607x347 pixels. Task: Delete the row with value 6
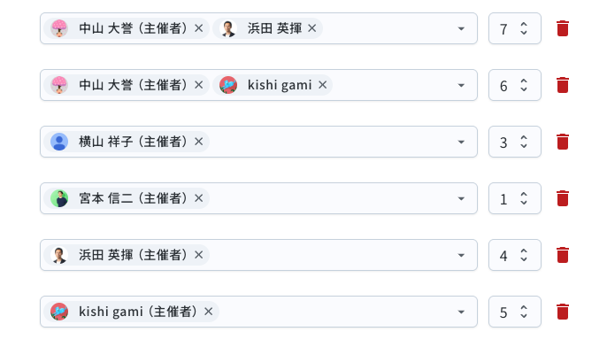(563, 85)
